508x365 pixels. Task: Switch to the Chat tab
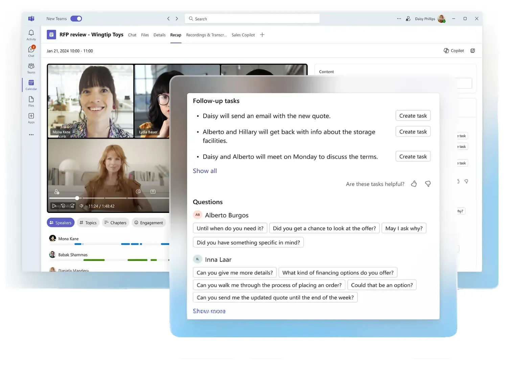(x=132, y=35)
